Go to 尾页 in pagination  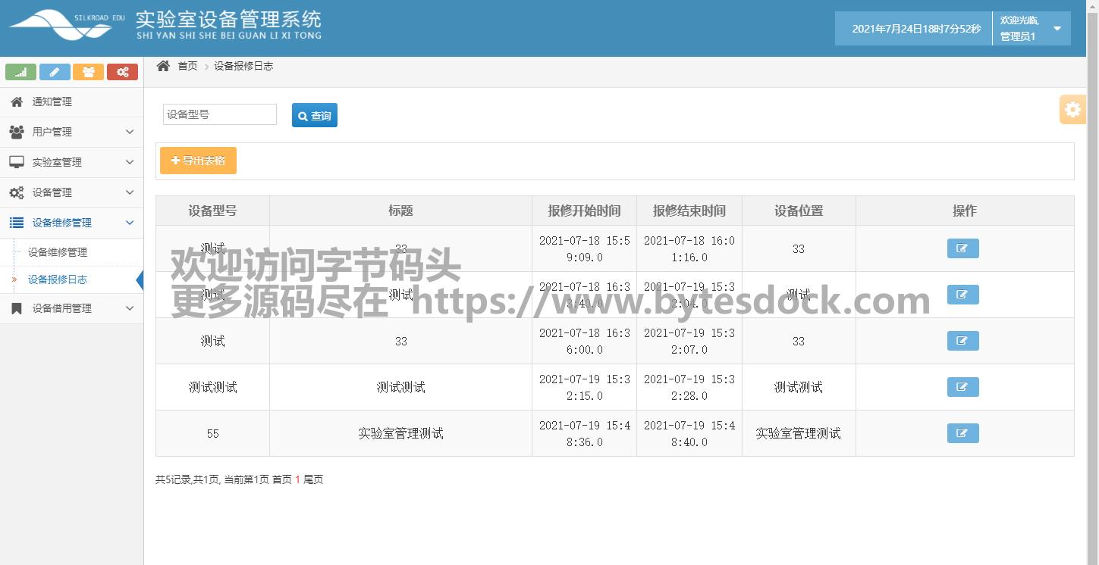tap(313, 479)
